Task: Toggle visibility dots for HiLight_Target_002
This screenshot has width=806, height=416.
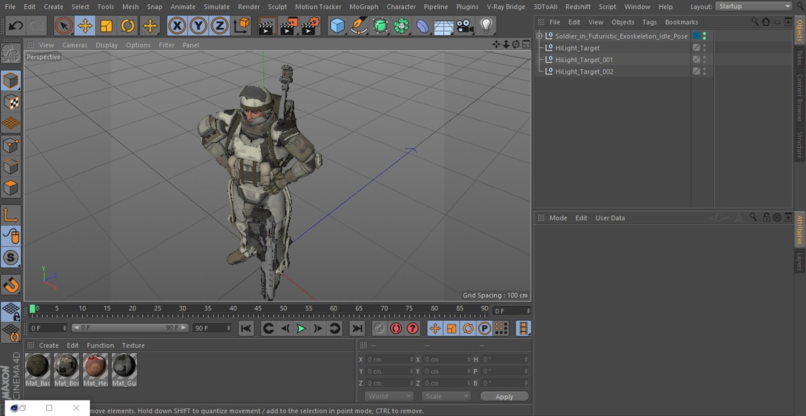Action: [x=704, y=71]
